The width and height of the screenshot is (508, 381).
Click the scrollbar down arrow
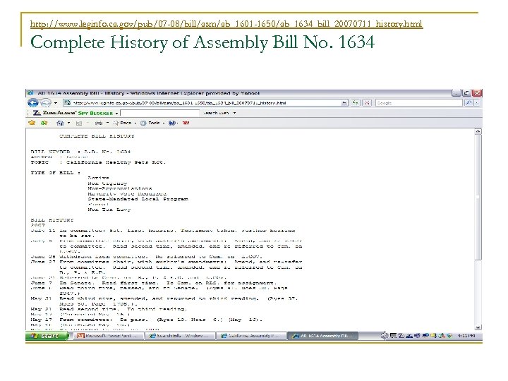(478, 327)
